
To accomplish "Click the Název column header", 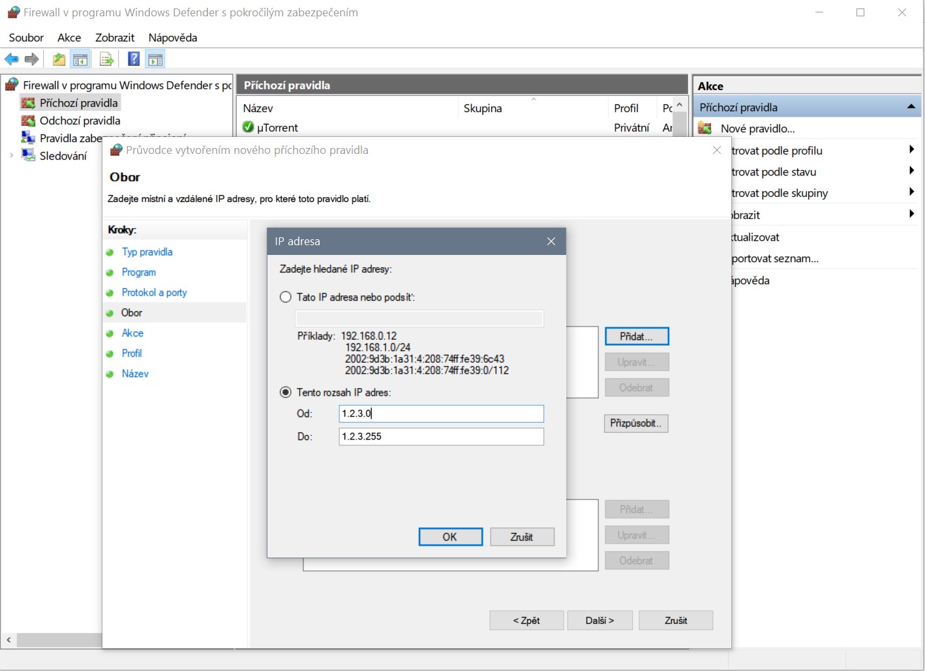I will 258,108.
